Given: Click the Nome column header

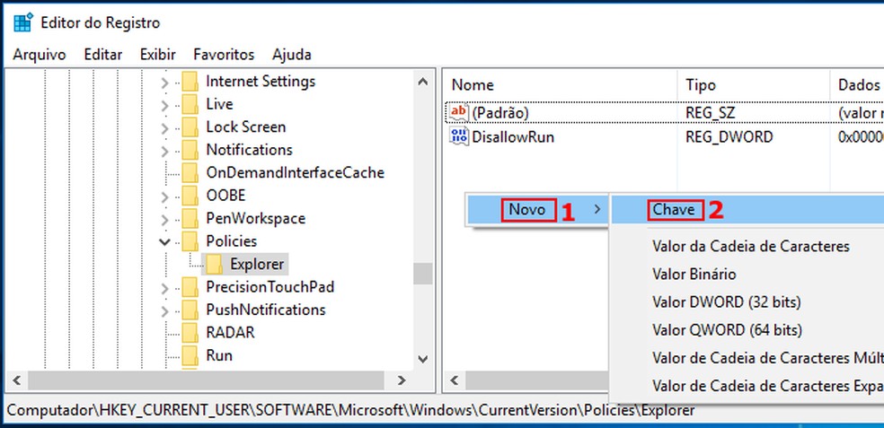Looking at the screenshot, I should click(473, 85).
